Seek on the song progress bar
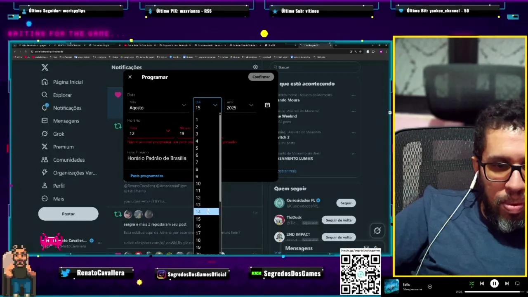Viewport: 528px width, 297px height. click(x=494, y=292)
